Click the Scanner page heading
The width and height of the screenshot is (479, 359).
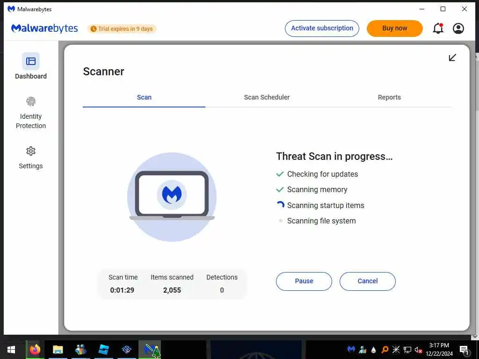[103, 72]
